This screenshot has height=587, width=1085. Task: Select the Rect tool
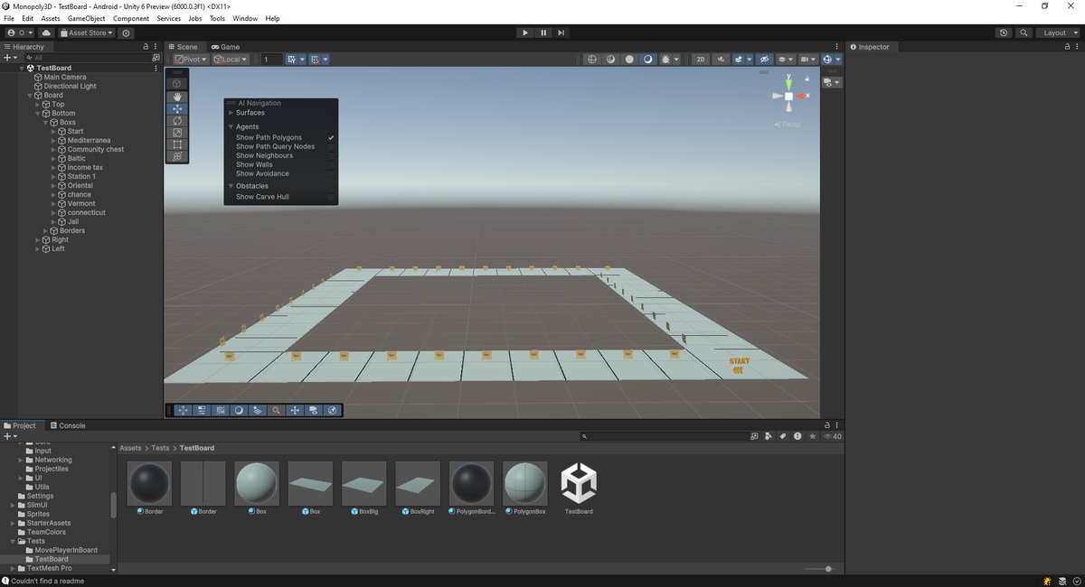click(177, 144)
